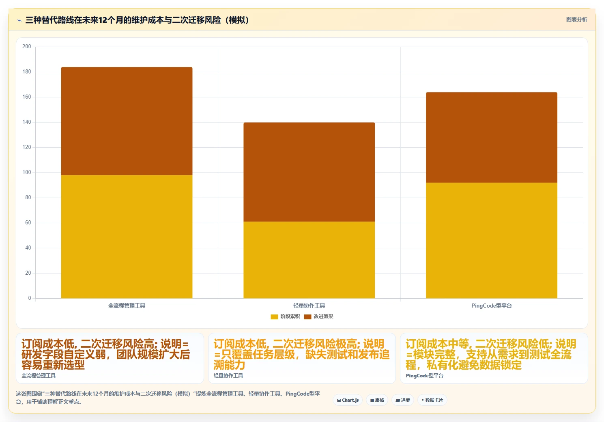Click the brown bar segment for 轻量协作工具
This screenshot has height=422, width=604.
[309, 172]
